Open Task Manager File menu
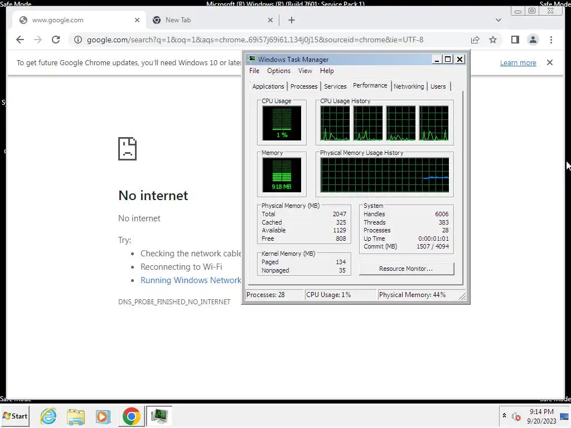Image resolution: width=571 pixels, height=428 pixels. tap(254, 71)
